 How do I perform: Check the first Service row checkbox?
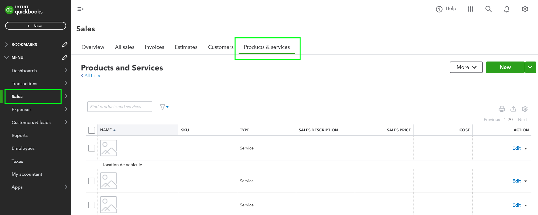click(x=91, y=148)
